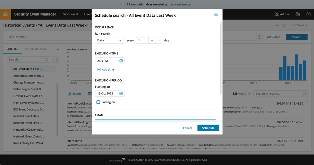This screenshot has height=165, width=314.
Task: Change the Last 7 days time range
Action: pos(273,37)
